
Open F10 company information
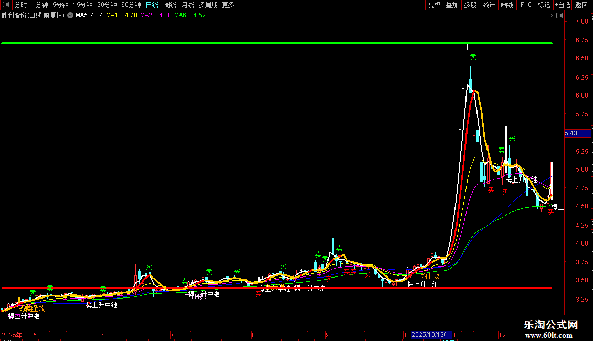click(x=526, y=5)
